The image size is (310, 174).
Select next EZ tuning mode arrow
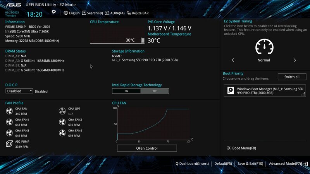click(294, 60)
